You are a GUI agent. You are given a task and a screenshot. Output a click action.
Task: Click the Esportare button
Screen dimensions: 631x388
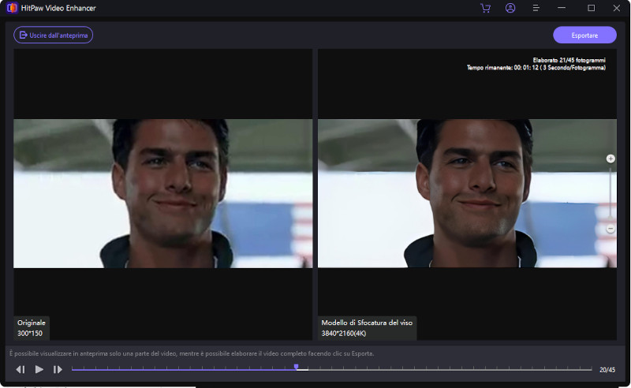[584, 35]
